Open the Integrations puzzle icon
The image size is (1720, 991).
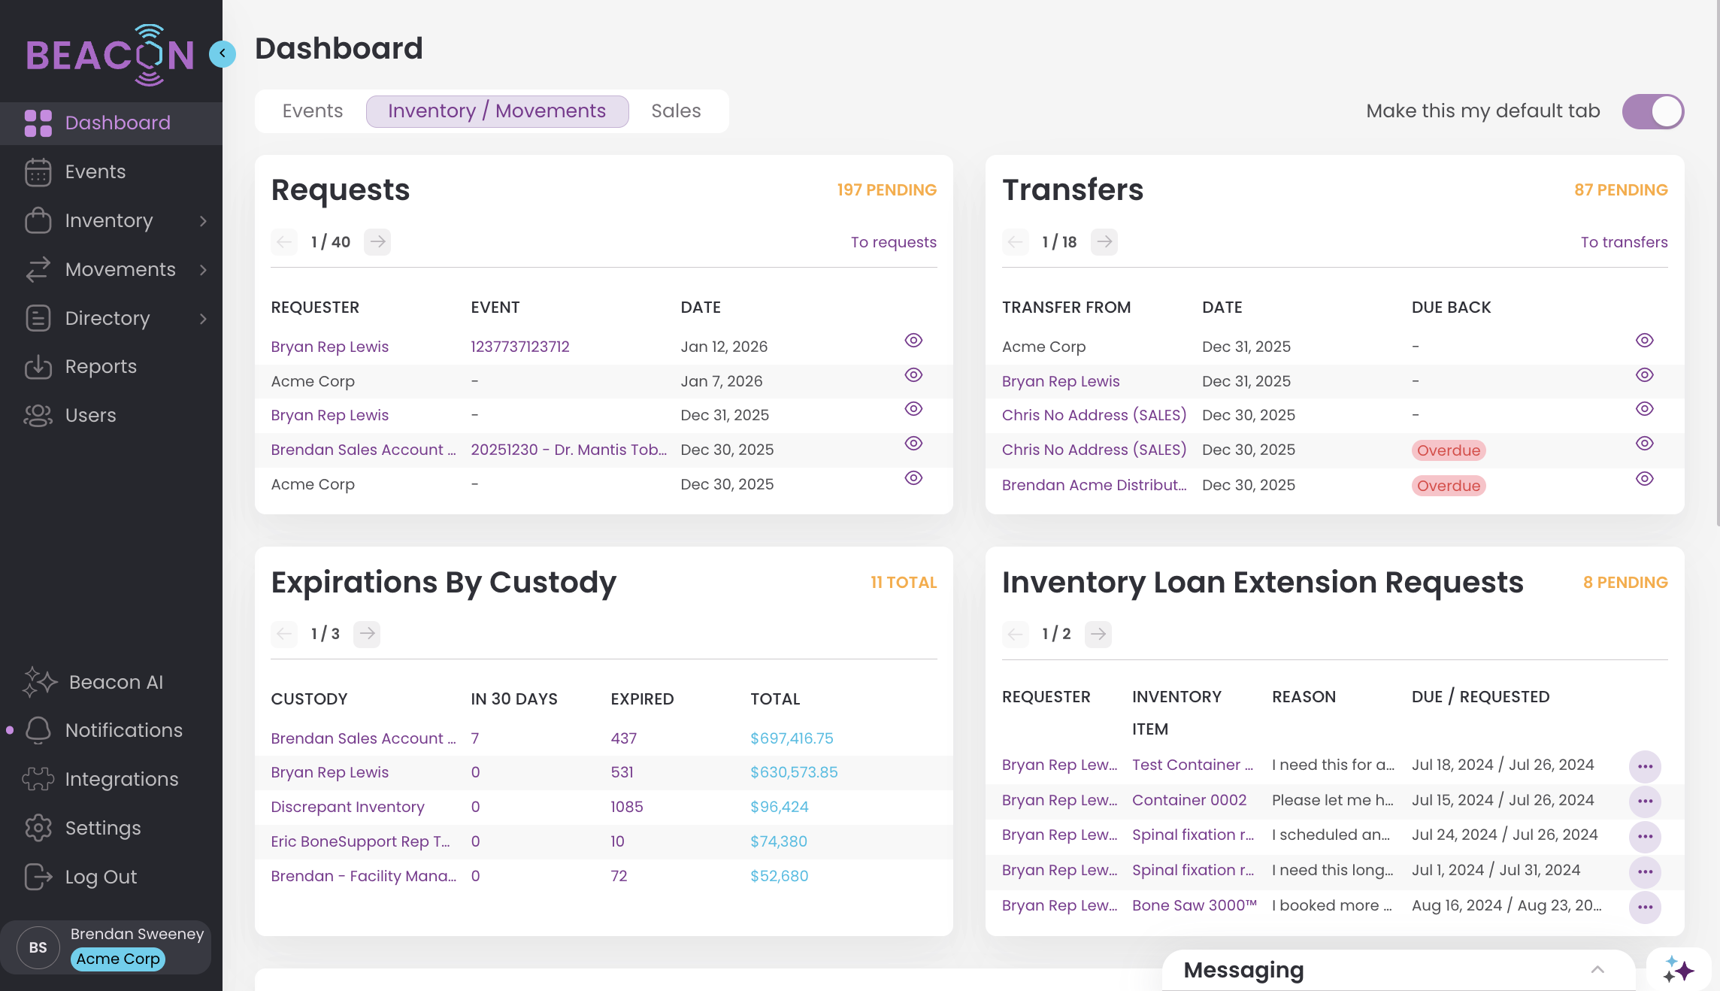38,779
